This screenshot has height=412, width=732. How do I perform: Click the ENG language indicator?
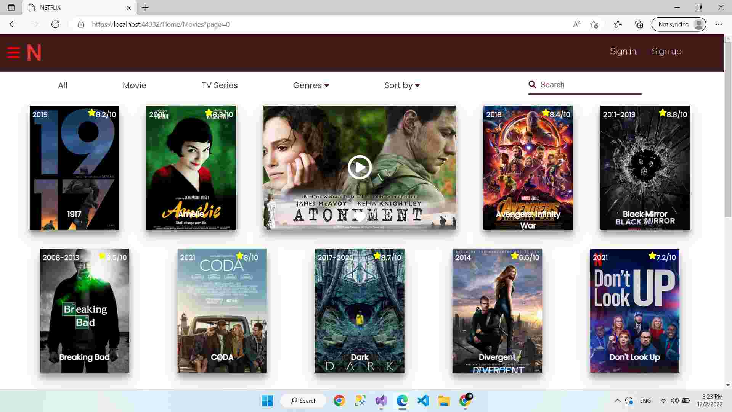coord(645,401)
